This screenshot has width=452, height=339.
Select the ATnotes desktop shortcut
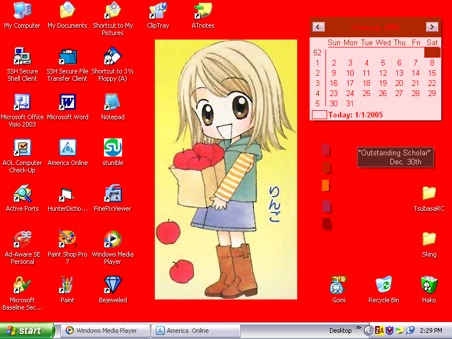(203, 11)
